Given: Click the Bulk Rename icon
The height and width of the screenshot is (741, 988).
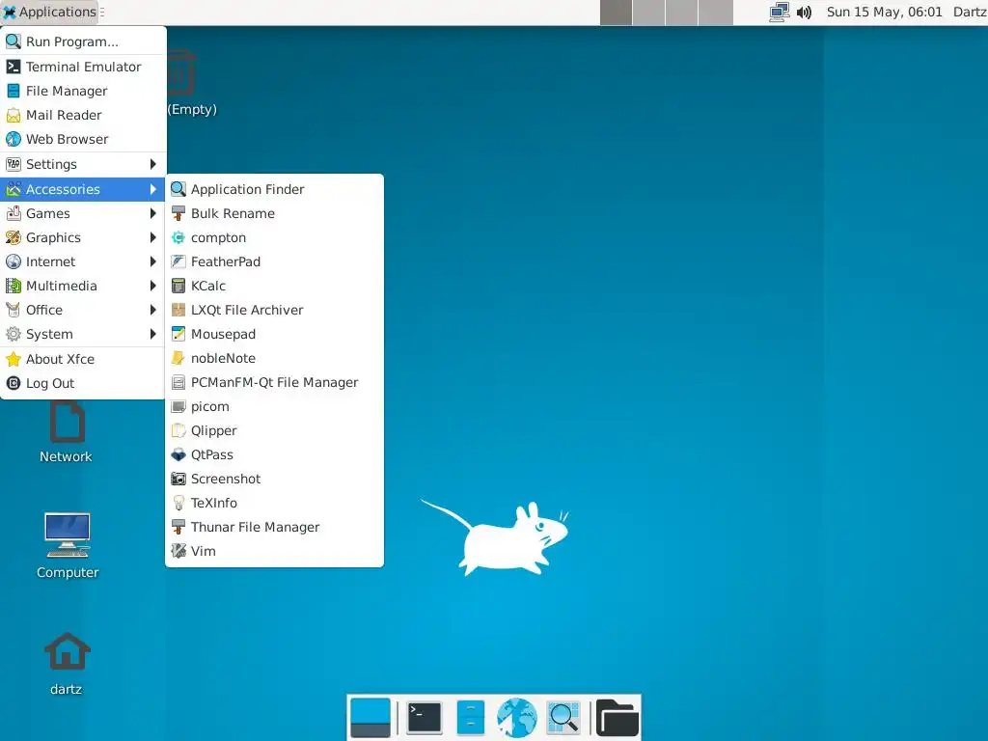Looking at the screenshot, I should coord(178,213).
